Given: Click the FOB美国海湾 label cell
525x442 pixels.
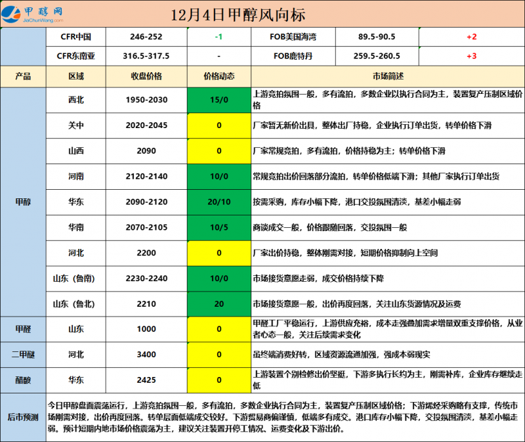Looking at the screenshot, I should [293, 37].
